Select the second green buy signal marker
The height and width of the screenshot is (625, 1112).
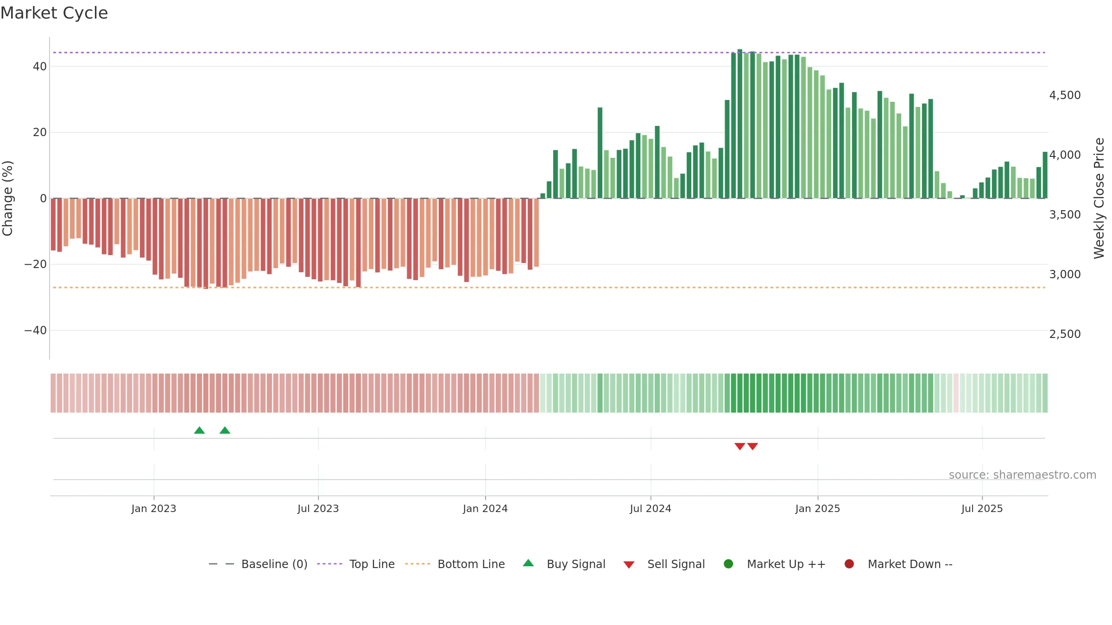pyautogui.click(x=225, y=430)
